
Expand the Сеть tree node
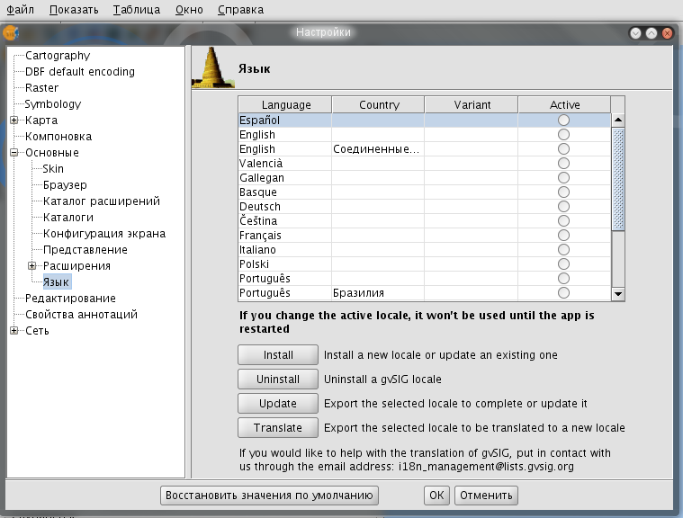click(x=13, y=330)
